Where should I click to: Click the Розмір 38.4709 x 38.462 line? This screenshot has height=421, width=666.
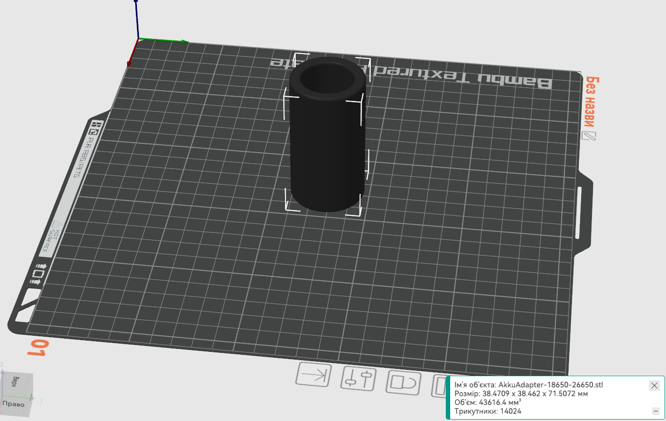[x=521, y=394]
